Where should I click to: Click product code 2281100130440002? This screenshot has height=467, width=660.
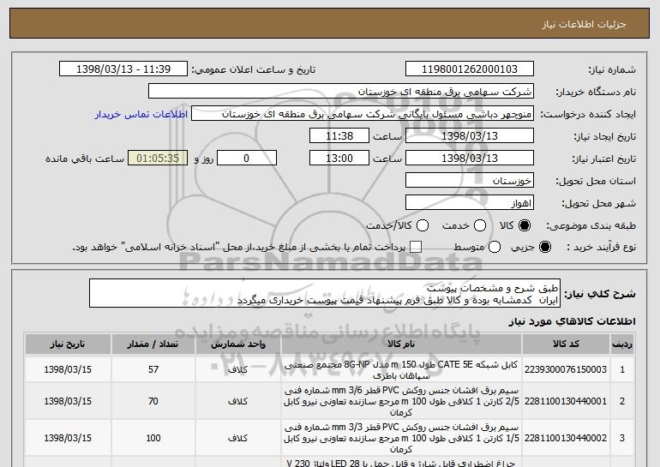[x=566, y=439]
